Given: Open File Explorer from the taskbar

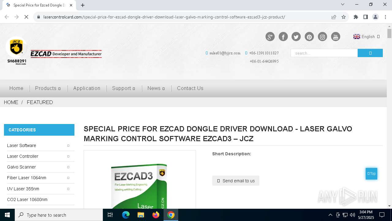Looking at the screenshot, I should coord(141,215).
